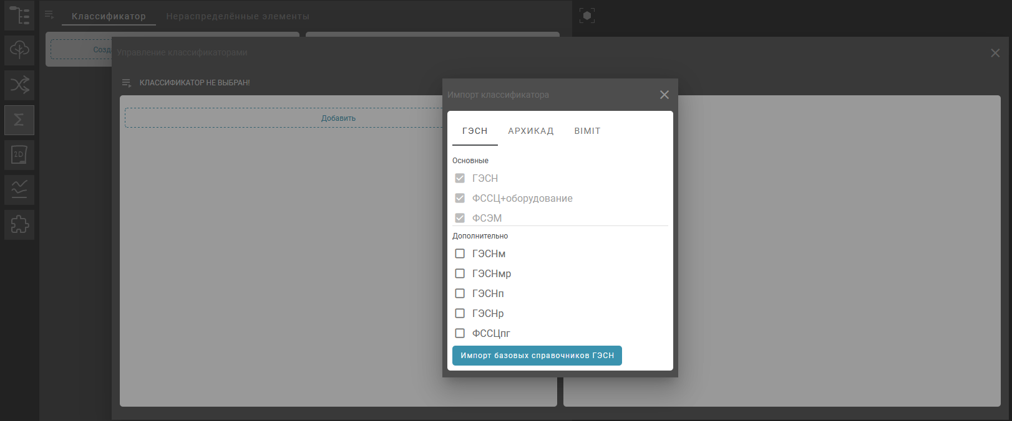
Task: Click the 3D view cube icon
Action: coord(586,16)
